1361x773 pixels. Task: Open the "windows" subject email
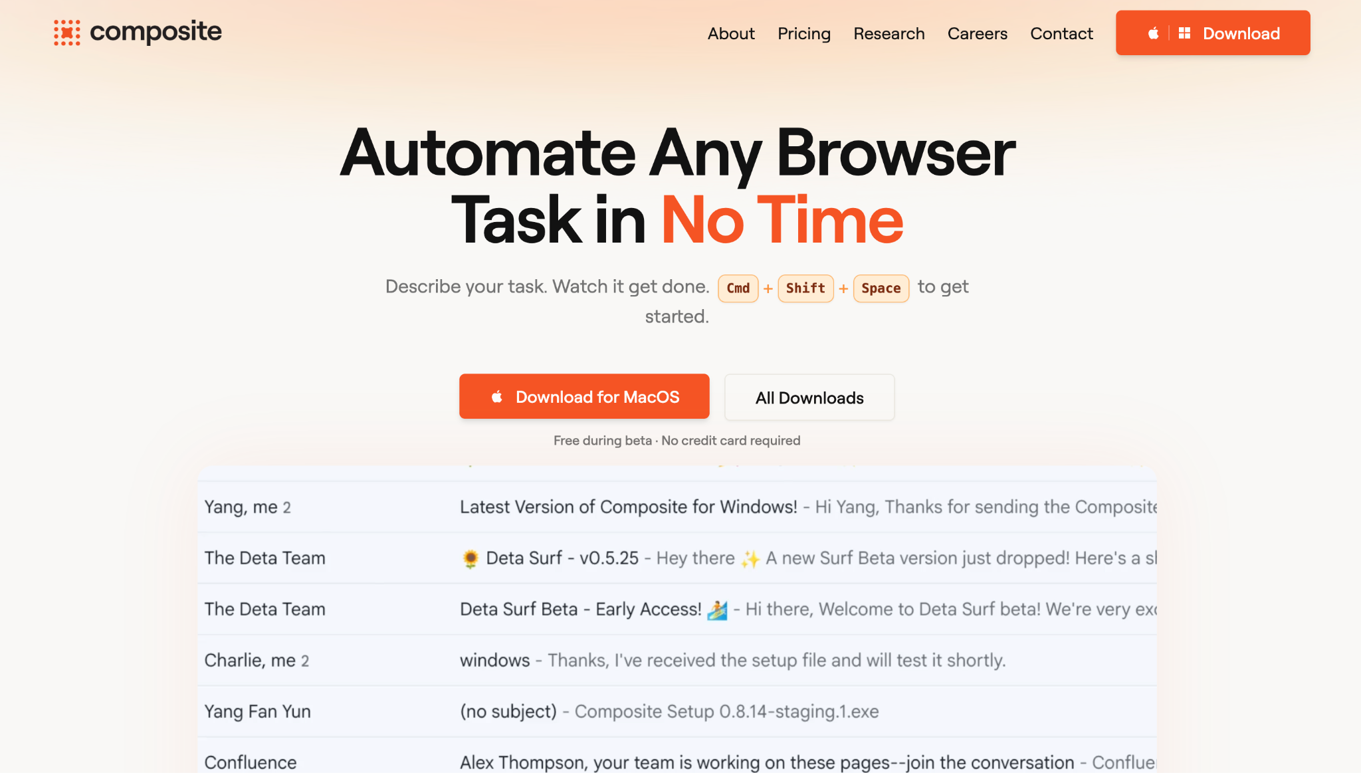(x=495, y=661)
